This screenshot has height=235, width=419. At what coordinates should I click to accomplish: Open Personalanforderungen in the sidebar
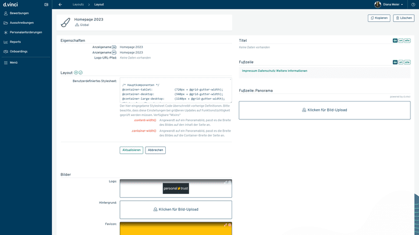(25, 32)
